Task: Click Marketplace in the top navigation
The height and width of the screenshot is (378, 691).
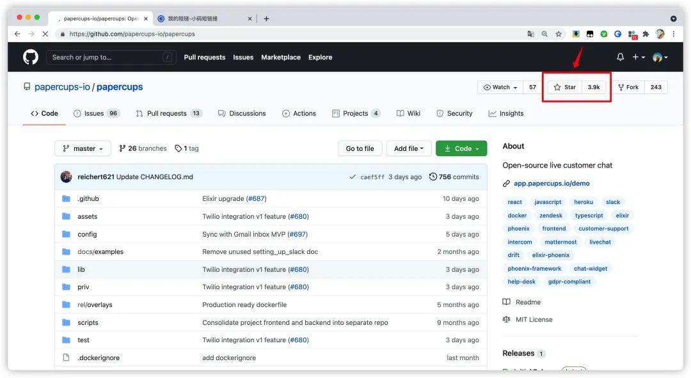Action: [281, 58]
